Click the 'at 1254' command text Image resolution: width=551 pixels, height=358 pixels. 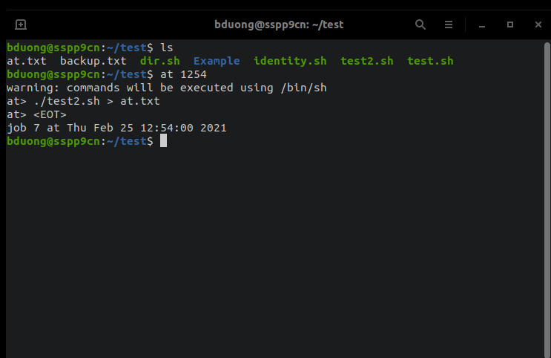(x=183, y=74)
